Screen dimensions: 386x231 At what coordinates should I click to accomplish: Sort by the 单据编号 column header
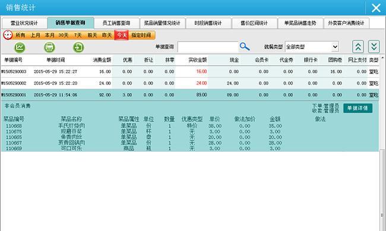pos(13,60)
